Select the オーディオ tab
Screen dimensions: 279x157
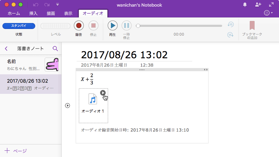coord(93,14)
